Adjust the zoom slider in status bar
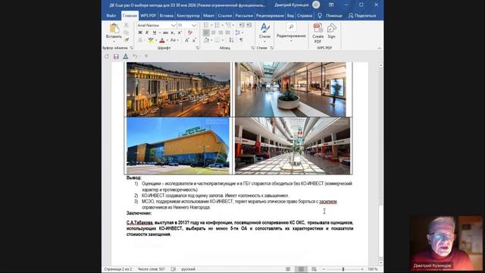This screenshot has height=273, width=485. coord(343,269)
